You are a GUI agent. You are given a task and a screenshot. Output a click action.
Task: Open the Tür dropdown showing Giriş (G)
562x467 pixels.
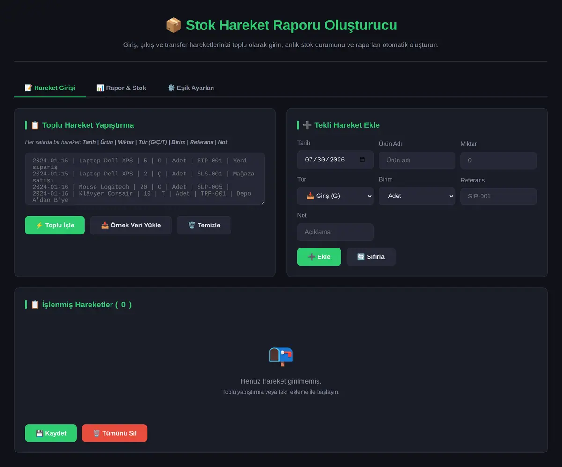click(335, 196)
